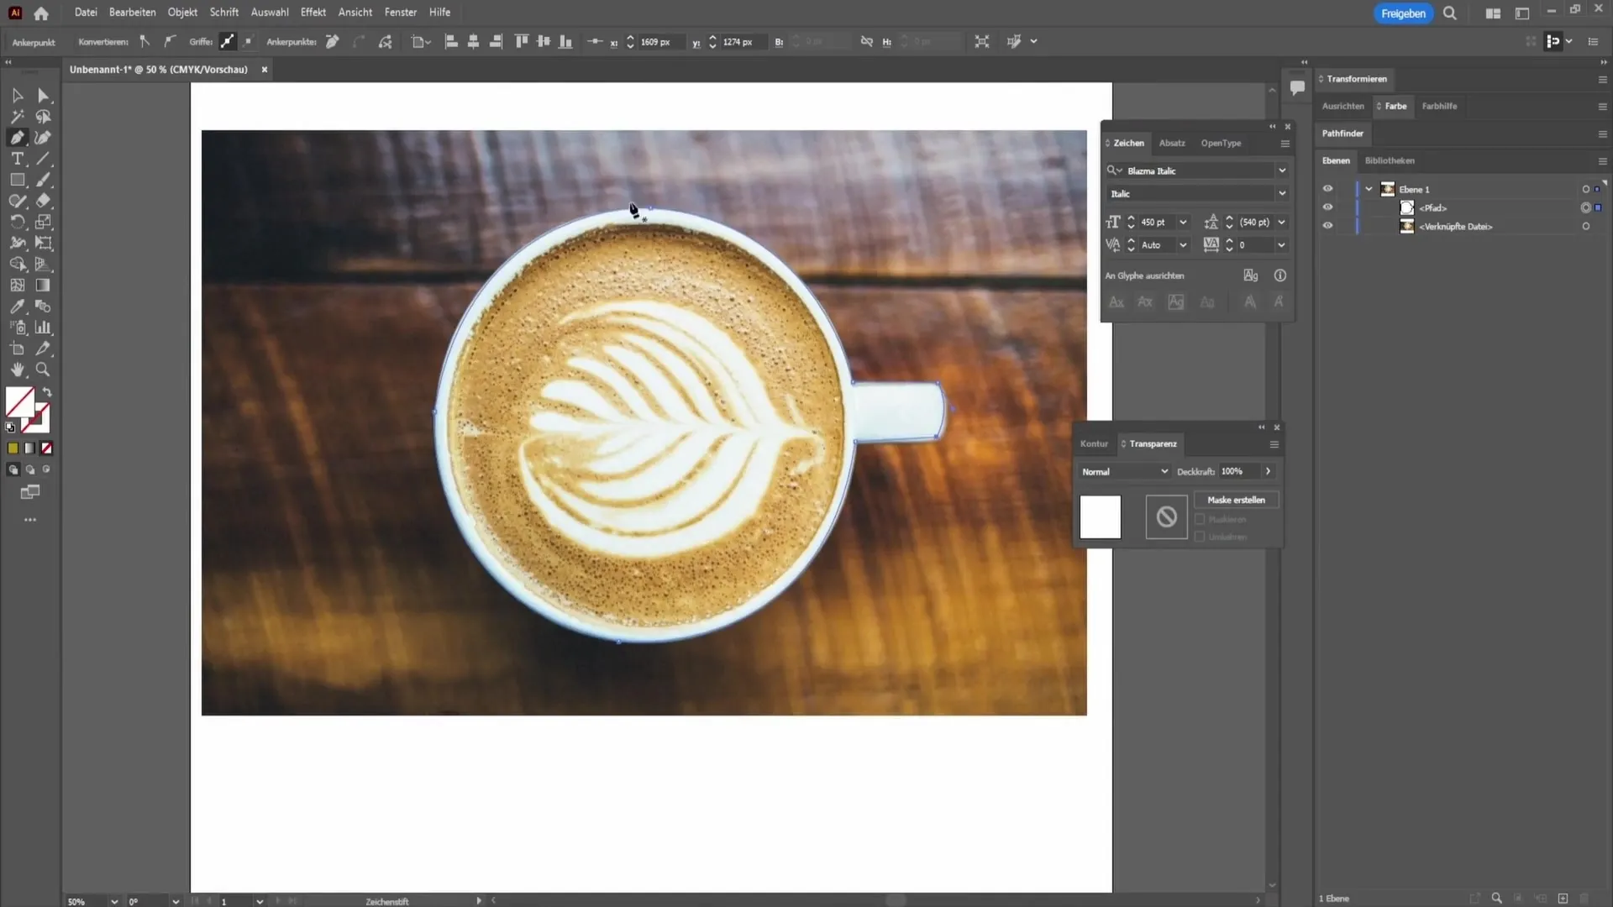Toggle visibility of Ebene 1 layer
Image resolution: width=1613 pixels, height=907 pixels.
1328,189
